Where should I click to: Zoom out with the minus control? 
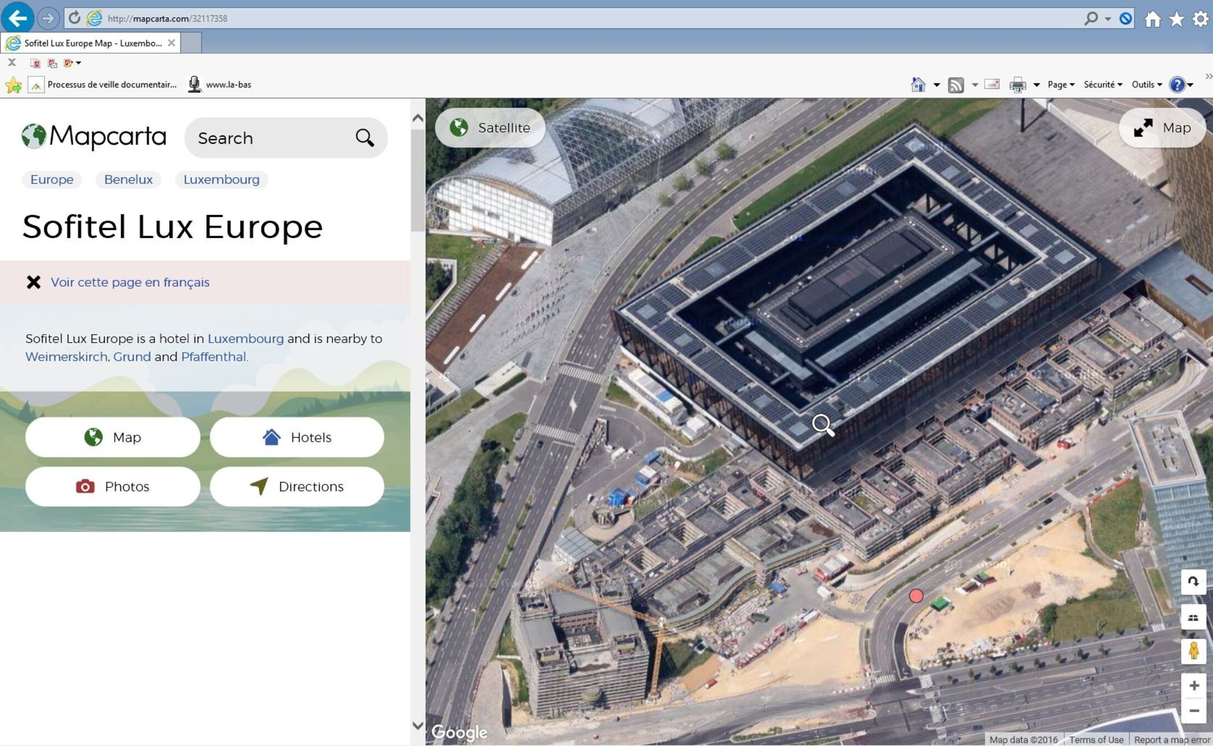pyautogui.click(x=1194, y=711)
